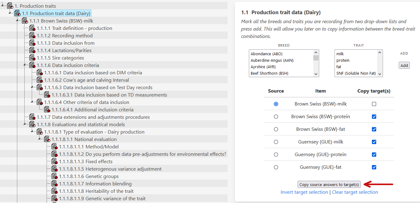Click the icon next to Method/Model
This screenshot has height=203, width=420.
tap(54, 147)
